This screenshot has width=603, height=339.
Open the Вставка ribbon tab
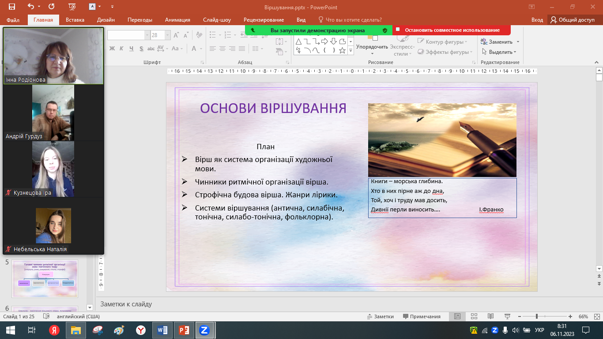tap(75, 20)
